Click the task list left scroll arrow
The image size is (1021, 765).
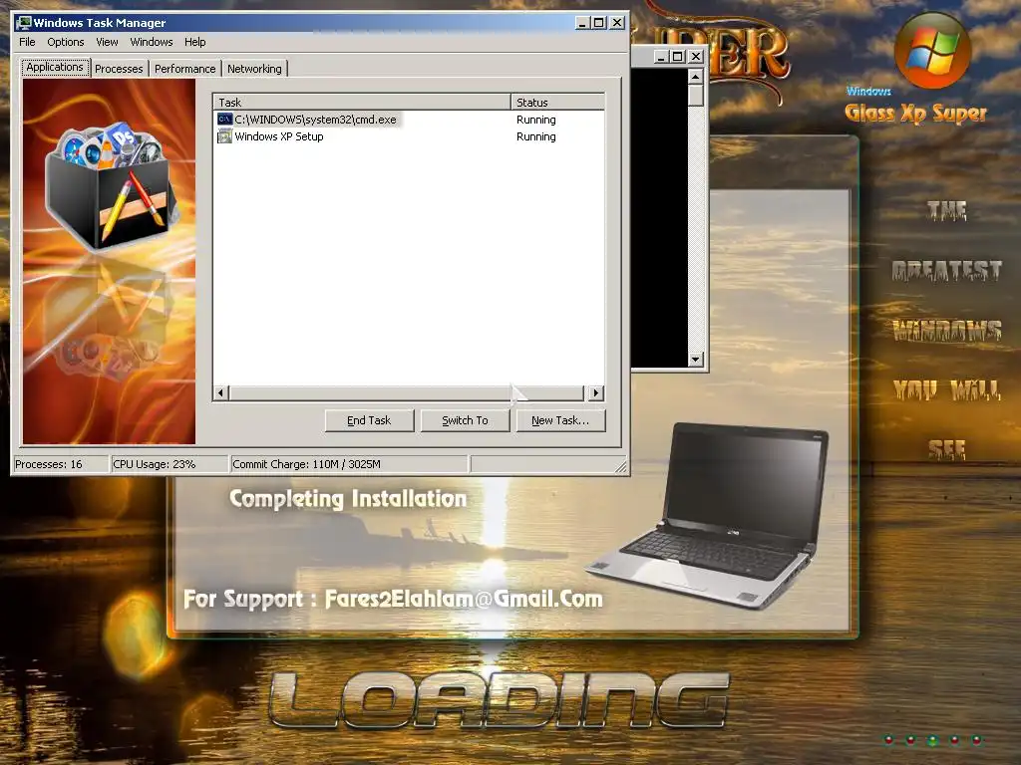(221, 392)
